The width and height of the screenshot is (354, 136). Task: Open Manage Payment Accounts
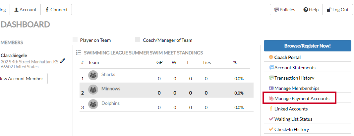(x=299, y=99)
